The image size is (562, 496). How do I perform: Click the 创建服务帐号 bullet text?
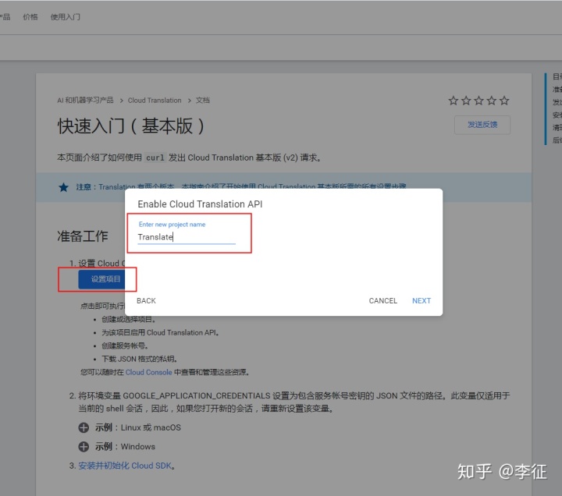click(x=125, y=345)
